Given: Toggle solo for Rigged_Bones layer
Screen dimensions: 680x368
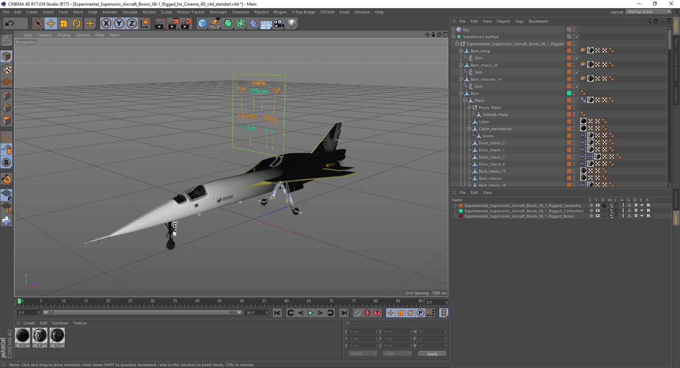Looking at the screenshot, I should [x=591, y=216].
